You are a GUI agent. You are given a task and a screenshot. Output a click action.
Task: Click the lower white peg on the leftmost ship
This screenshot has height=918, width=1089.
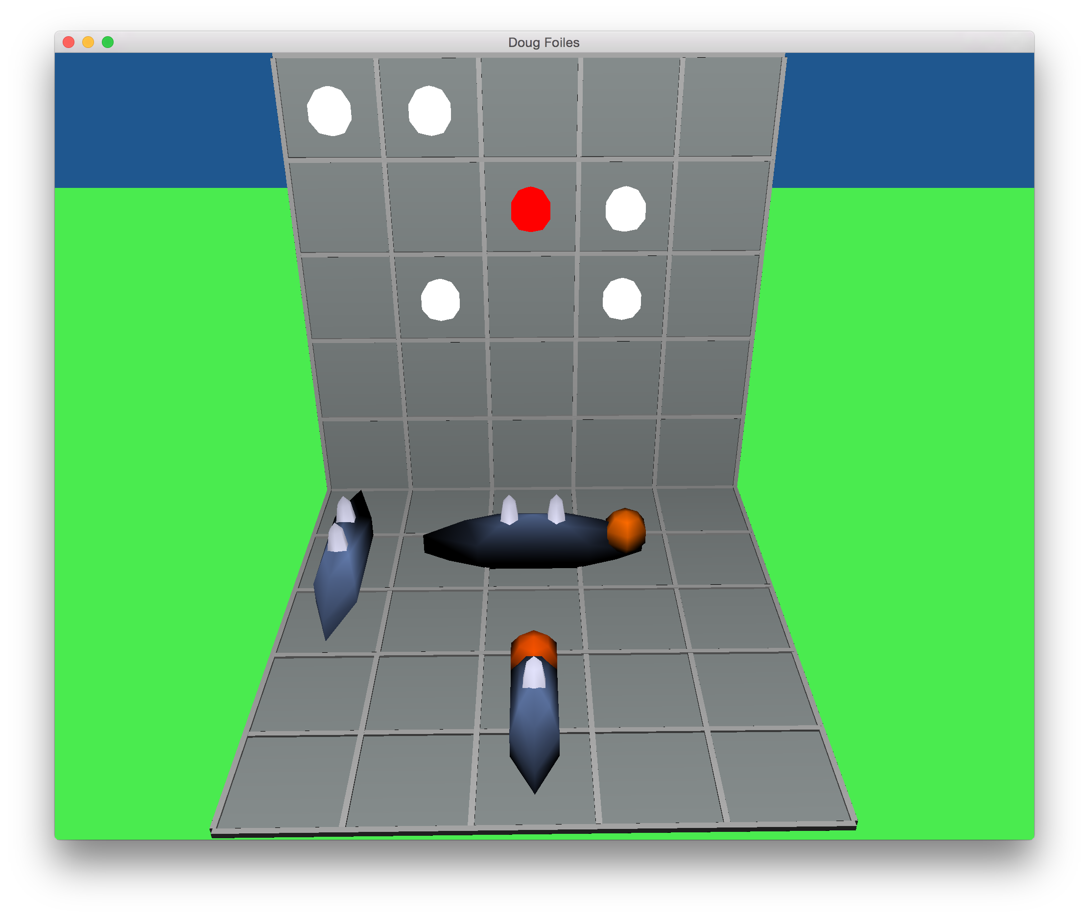click(x=337, y=538)
